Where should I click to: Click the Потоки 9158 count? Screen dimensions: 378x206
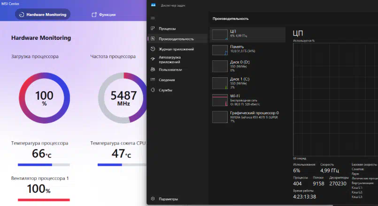pos(318,184)
